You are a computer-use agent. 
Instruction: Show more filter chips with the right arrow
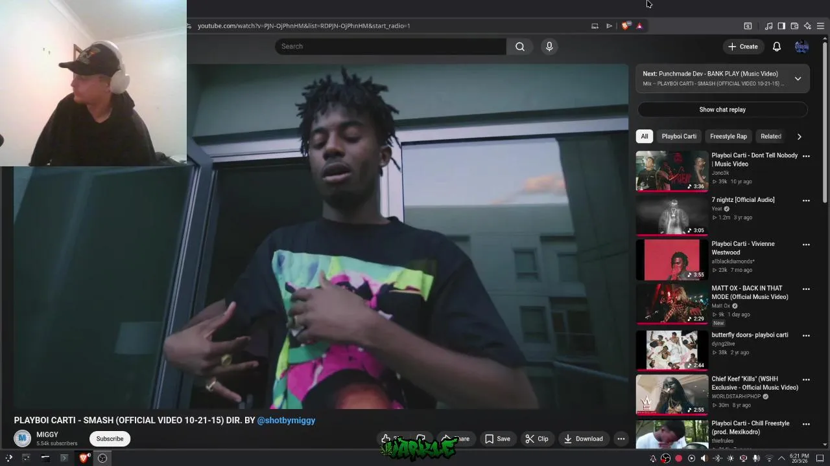[799, 137]
